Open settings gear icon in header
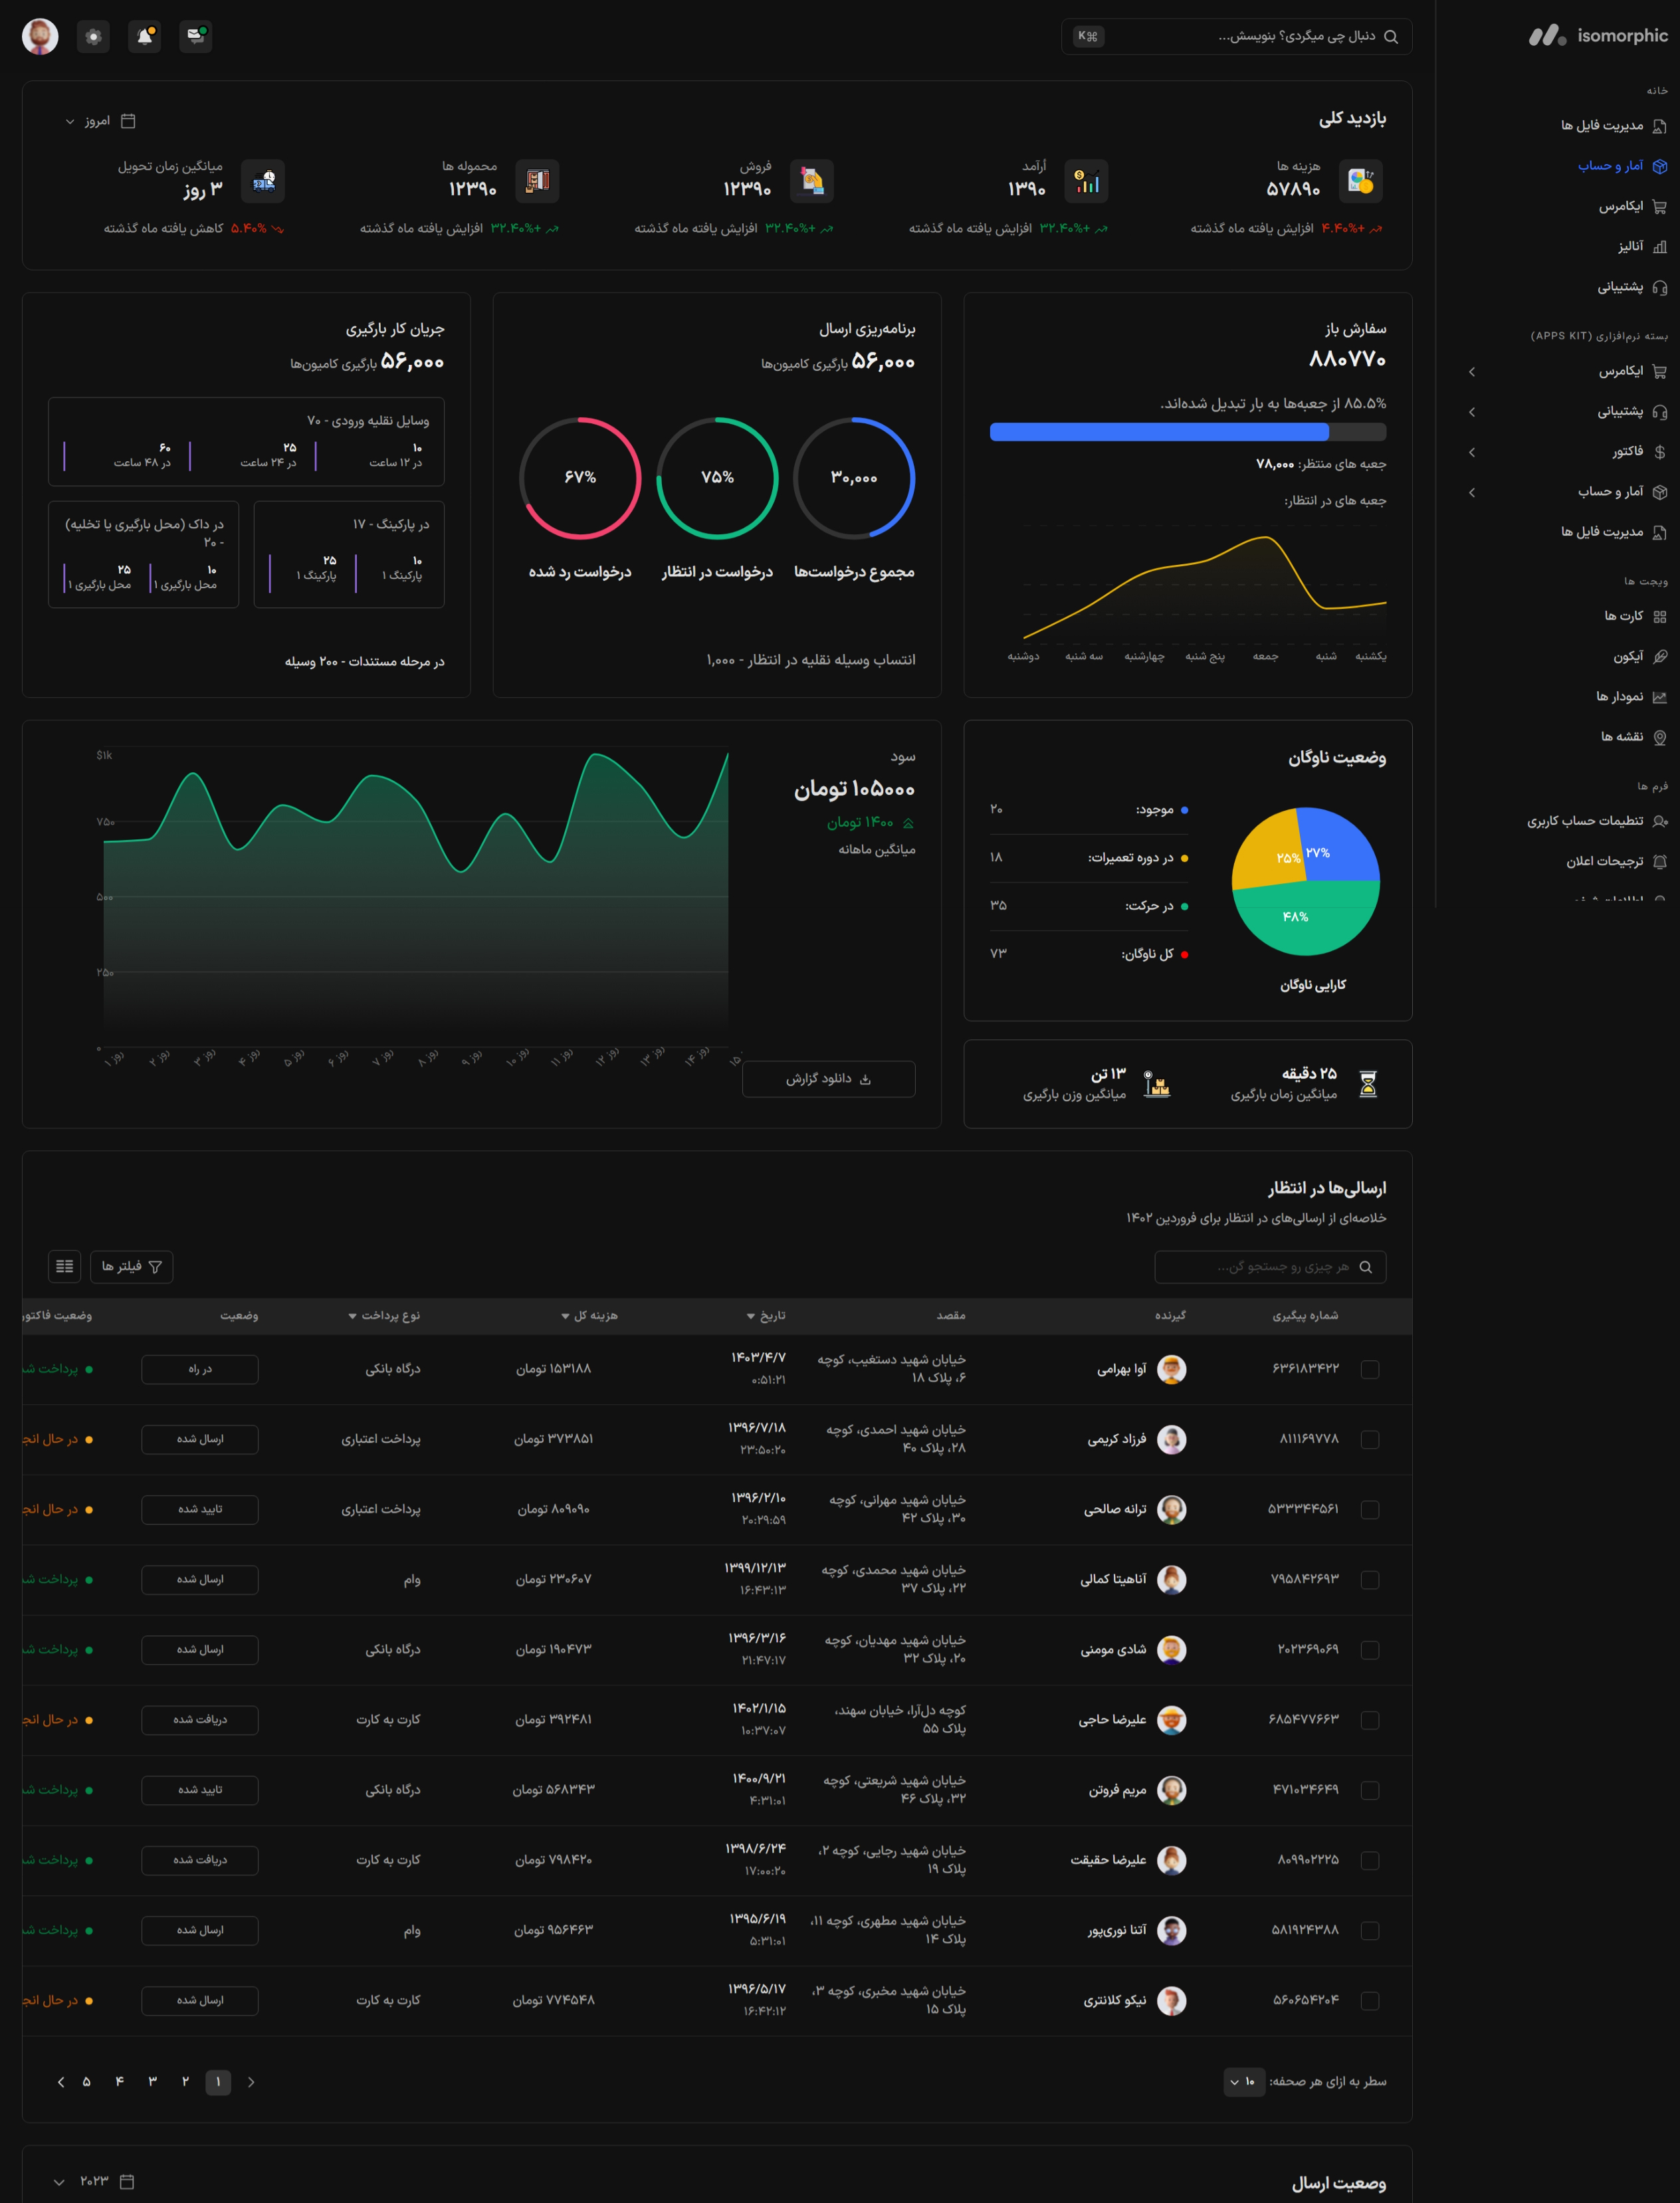1680x2203 pixels. tap(93, 36)
